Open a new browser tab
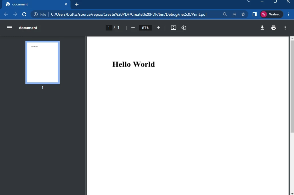294x195 pixels. (77, 4)
